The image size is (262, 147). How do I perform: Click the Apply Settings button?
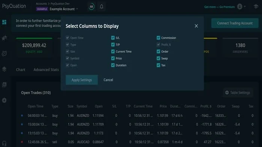click(x=82, y=80)
